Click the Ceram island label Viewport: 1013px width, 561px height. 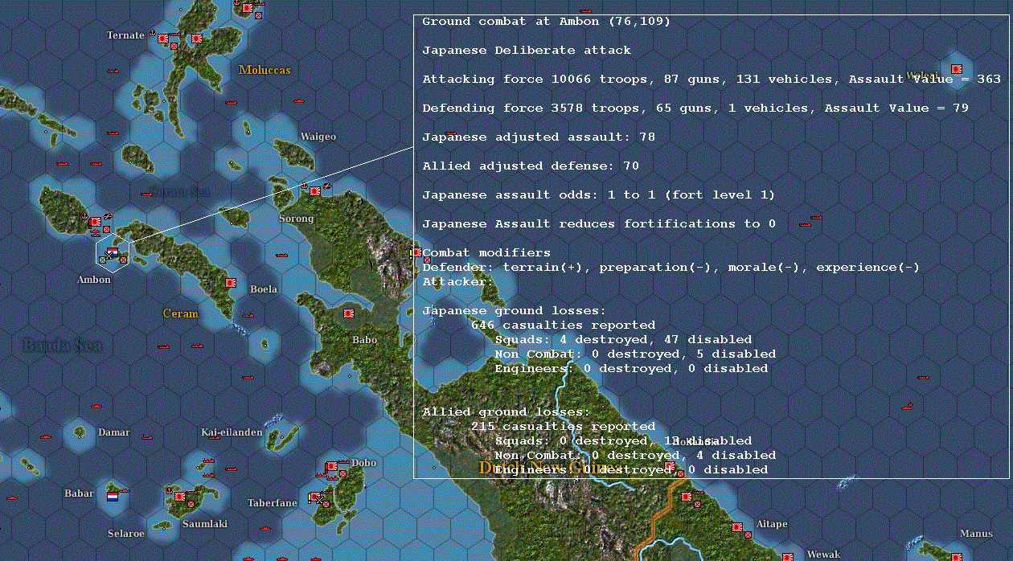click(180, 313)
